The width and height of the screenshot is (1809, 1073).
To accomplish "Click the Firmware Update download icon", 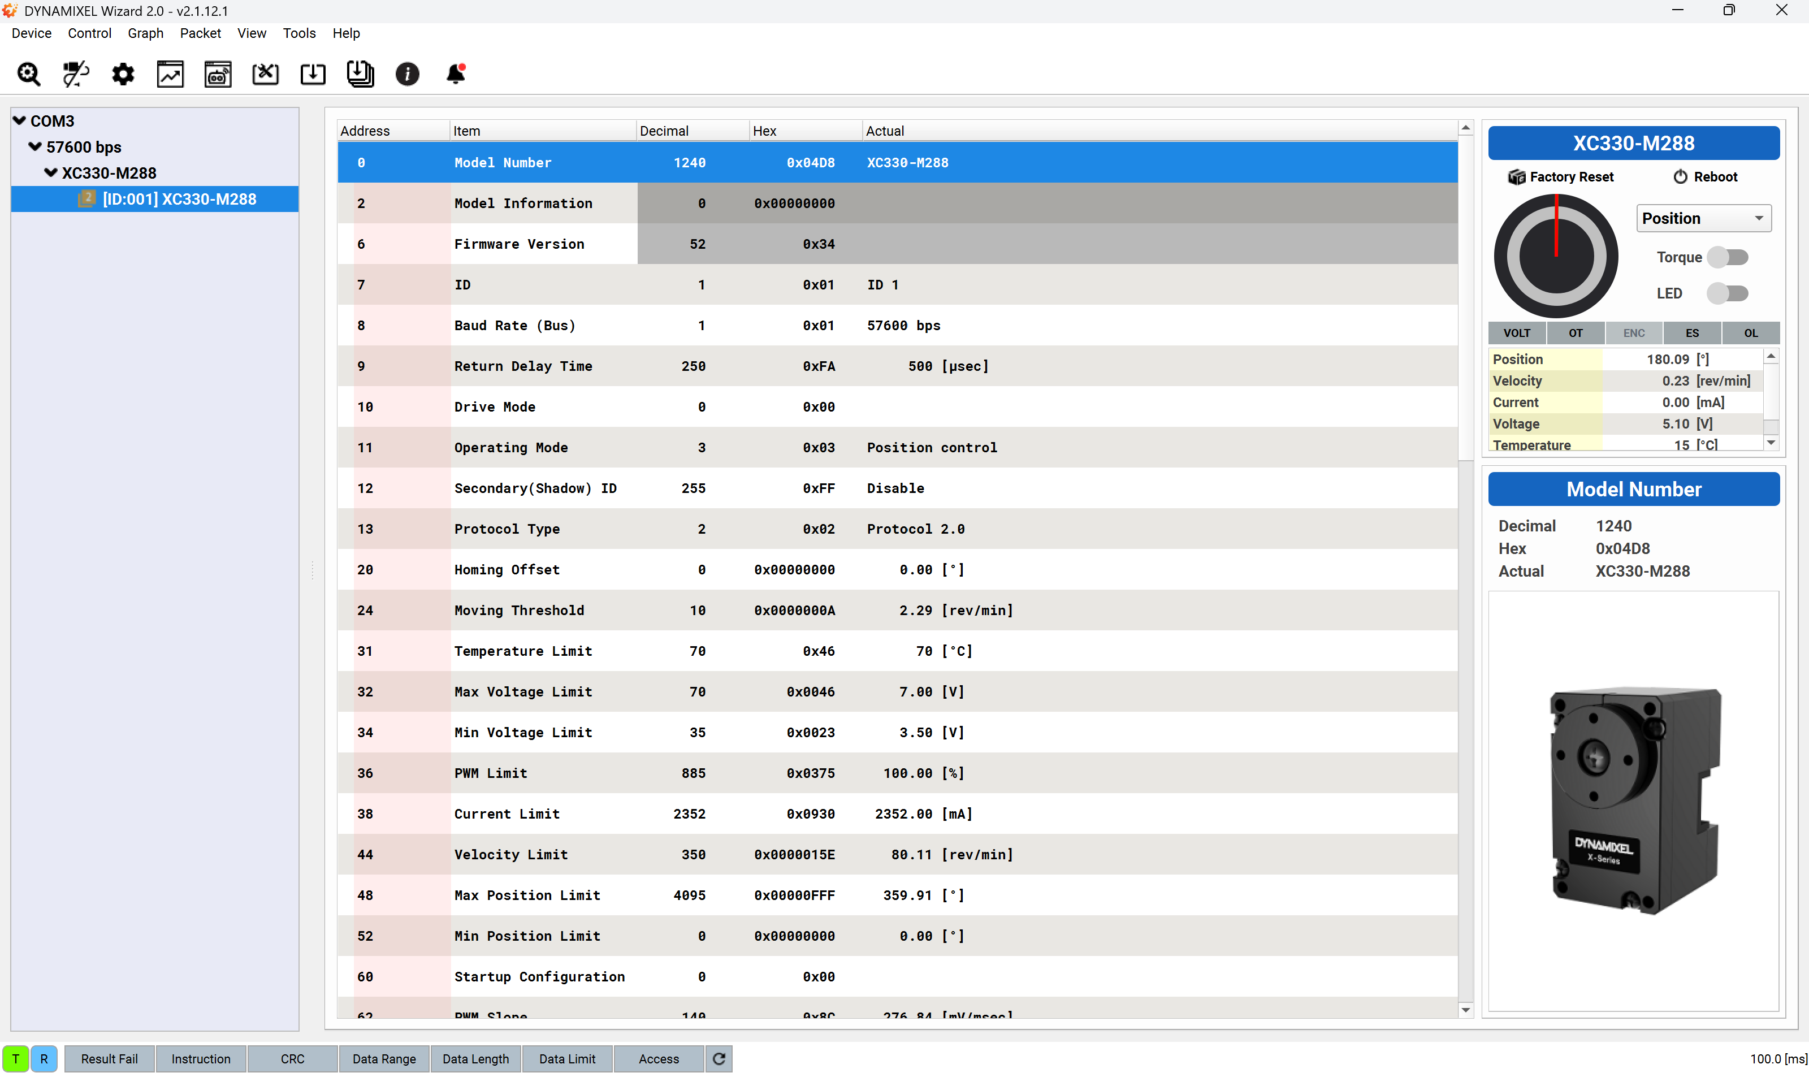I will click(313, 73).
